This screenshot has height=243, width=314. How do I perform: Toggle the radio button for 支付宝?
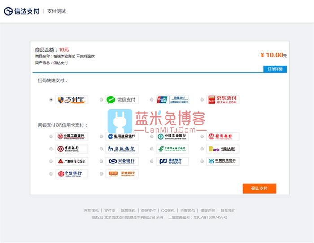(51, 100)
